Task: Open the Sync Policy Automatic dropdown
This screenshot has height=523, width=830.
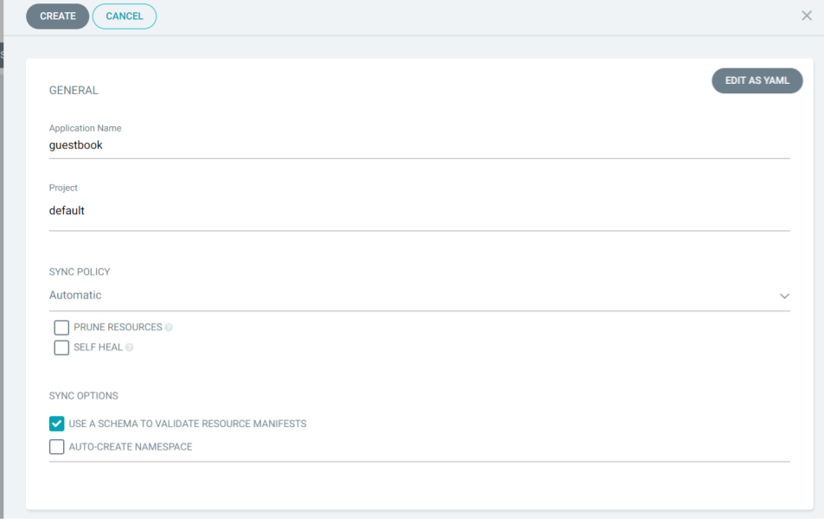Action: [419, 296]
